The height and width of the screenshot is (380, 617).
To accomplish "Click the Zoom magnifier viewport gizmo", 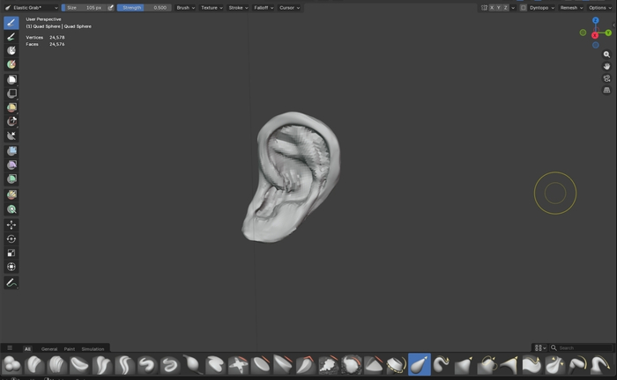I will pyautogui.click(x=606, y=55).
